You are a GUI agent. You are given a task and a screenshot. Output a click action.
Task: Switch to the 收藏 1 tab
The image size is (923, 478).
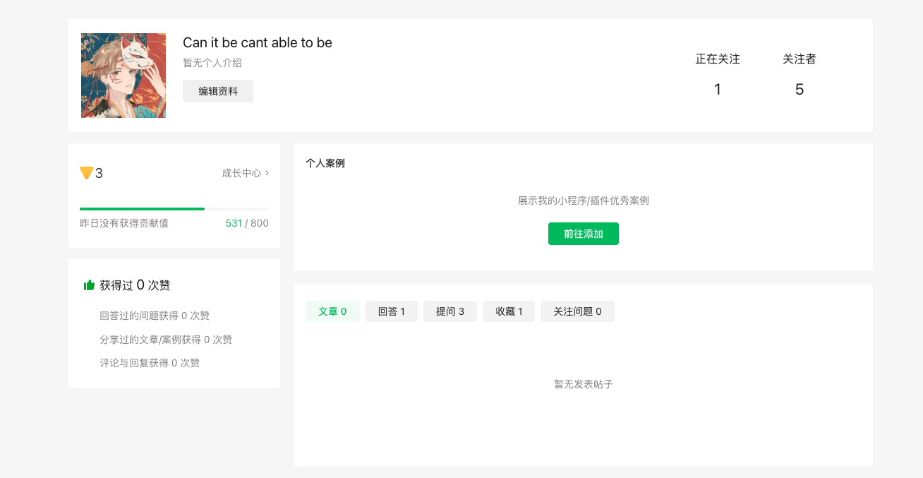[509, 311]
